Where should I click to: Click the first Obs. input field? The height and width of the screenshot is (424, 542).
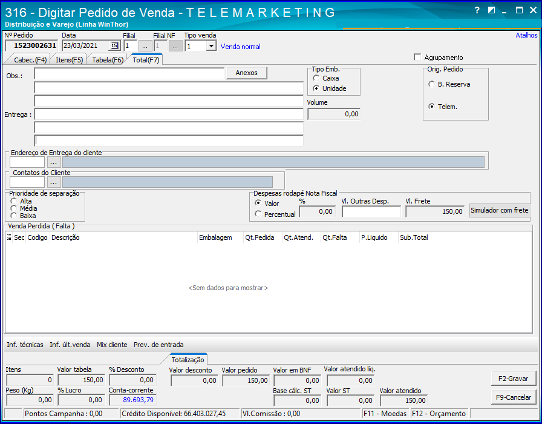tap(129, 73)
